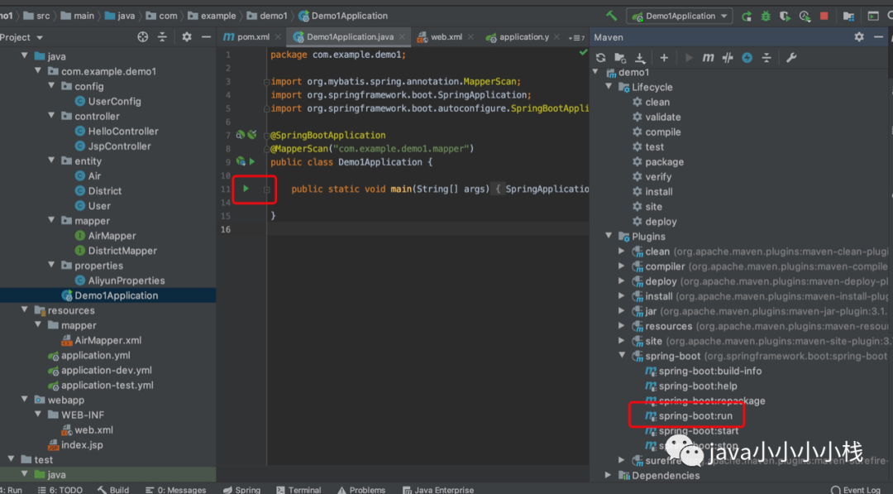Select JspController in the Project tree

120,146
